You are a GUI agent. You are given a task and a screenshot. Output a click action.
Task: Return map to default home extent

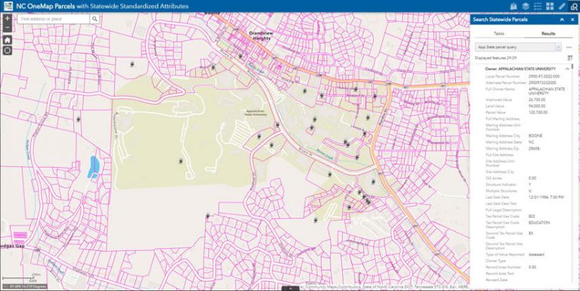(x=8, y=40)
